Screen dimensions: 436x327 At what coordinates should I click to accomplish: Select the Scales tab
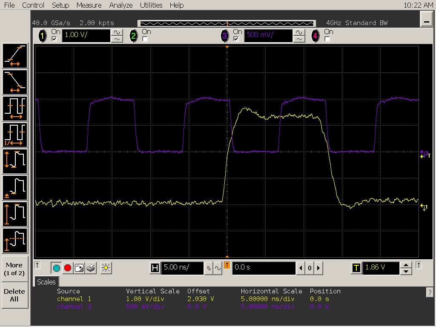point(46,282)
